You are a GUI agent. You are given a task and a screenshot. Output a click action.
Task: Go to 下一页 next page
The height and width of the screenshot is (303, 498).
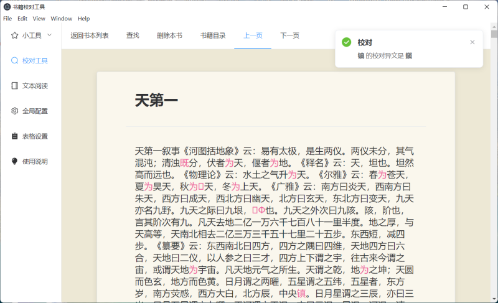(x=289, y=35)
